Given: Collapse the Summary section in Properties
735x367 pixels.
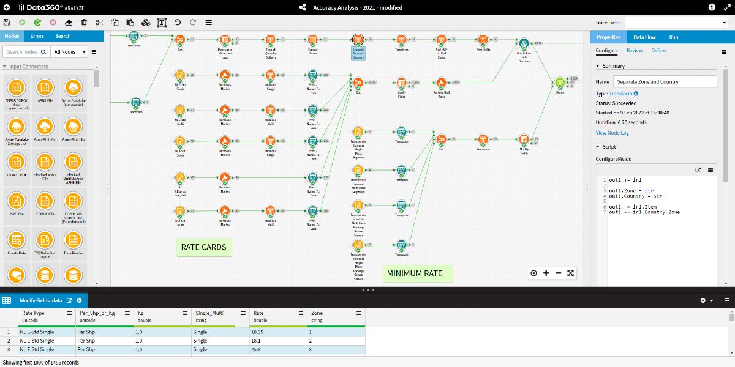Looking at the screenshot, I should [x=598, y=65].
